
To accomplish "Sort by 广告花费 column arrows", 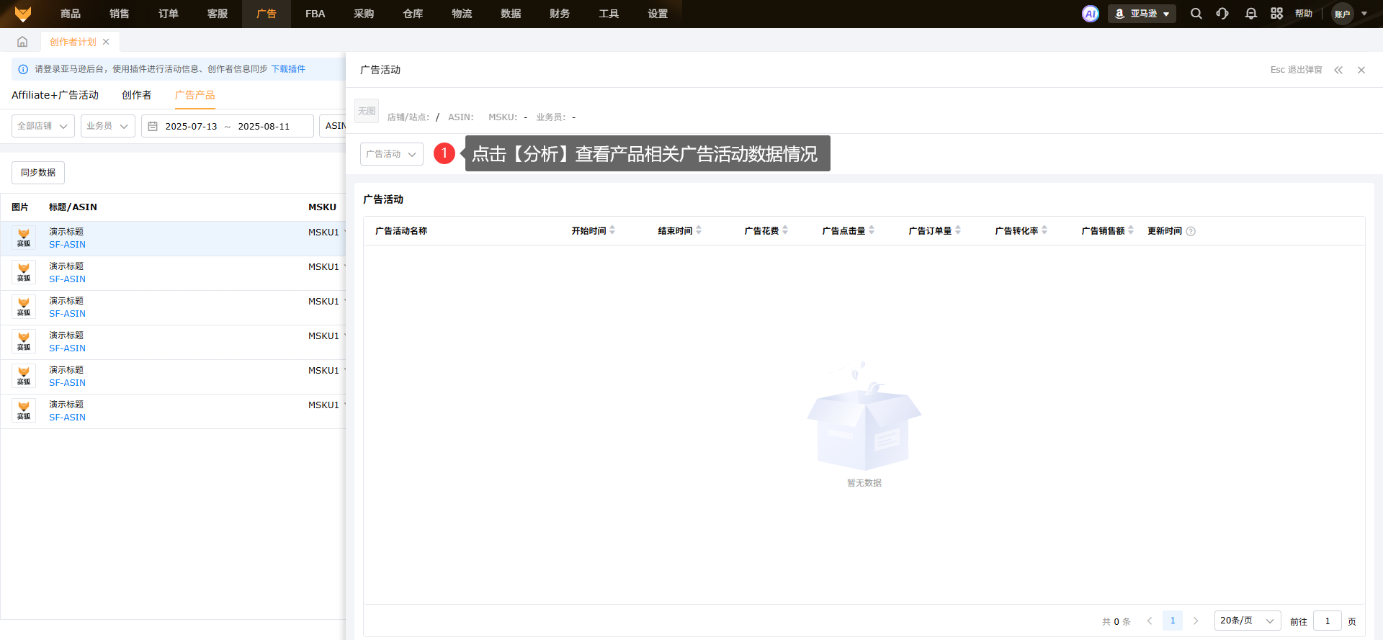I will [x=785, y=230].
